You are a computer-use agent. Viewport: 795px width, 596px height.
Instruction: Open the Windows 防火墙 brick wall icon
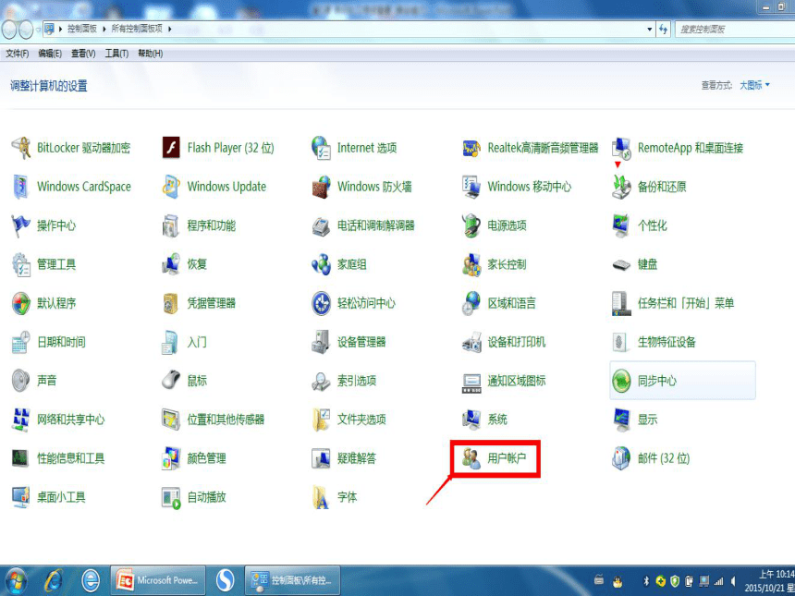tap(321, 187)
